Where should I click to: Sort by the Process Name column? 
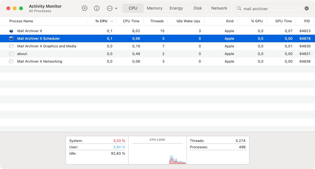point(21,21)
